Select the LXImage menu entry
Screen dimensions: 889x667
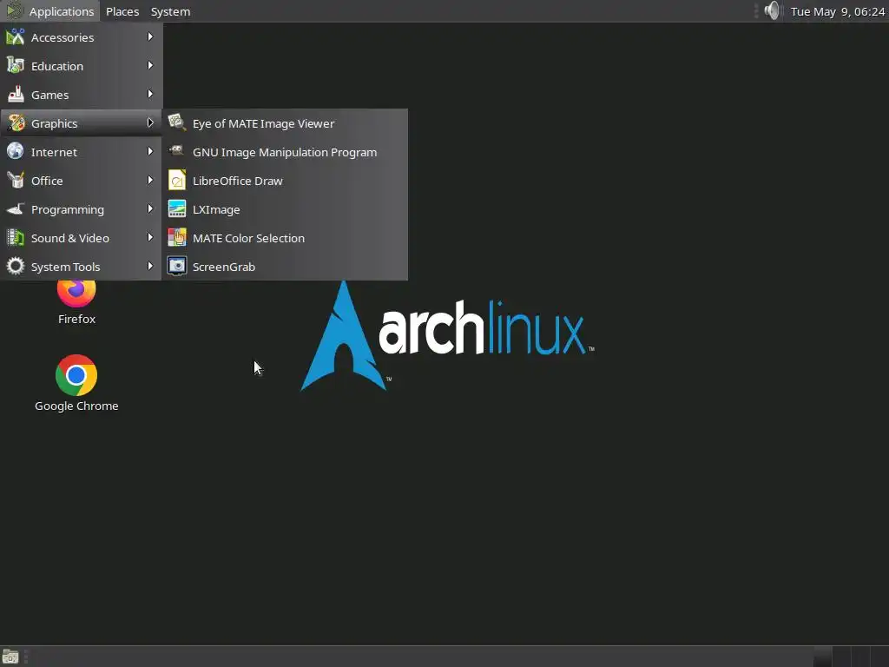(285, 209)
